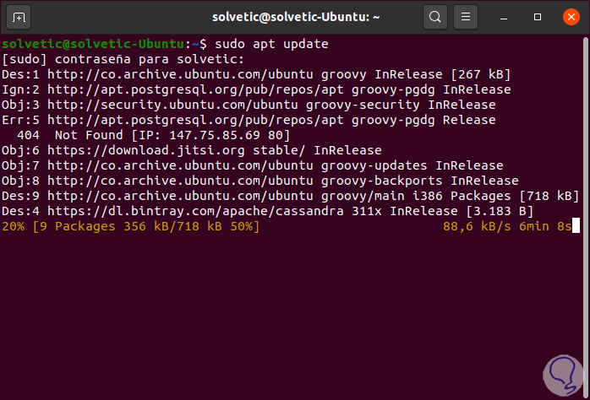Click '[sudo] contraseña para solvetic:' line
The image size is (590, 400).
coord(123,59)
